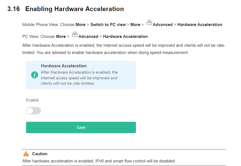Click the "More" right after "Switch to PC view"
This screenshot has height=166, width=241.
point(135,25)
